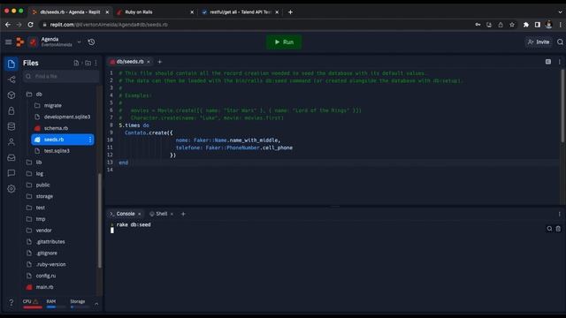Open Files panel three-dot menu
The width and height of the screenshot is (566, 318).
click(96, 63)
